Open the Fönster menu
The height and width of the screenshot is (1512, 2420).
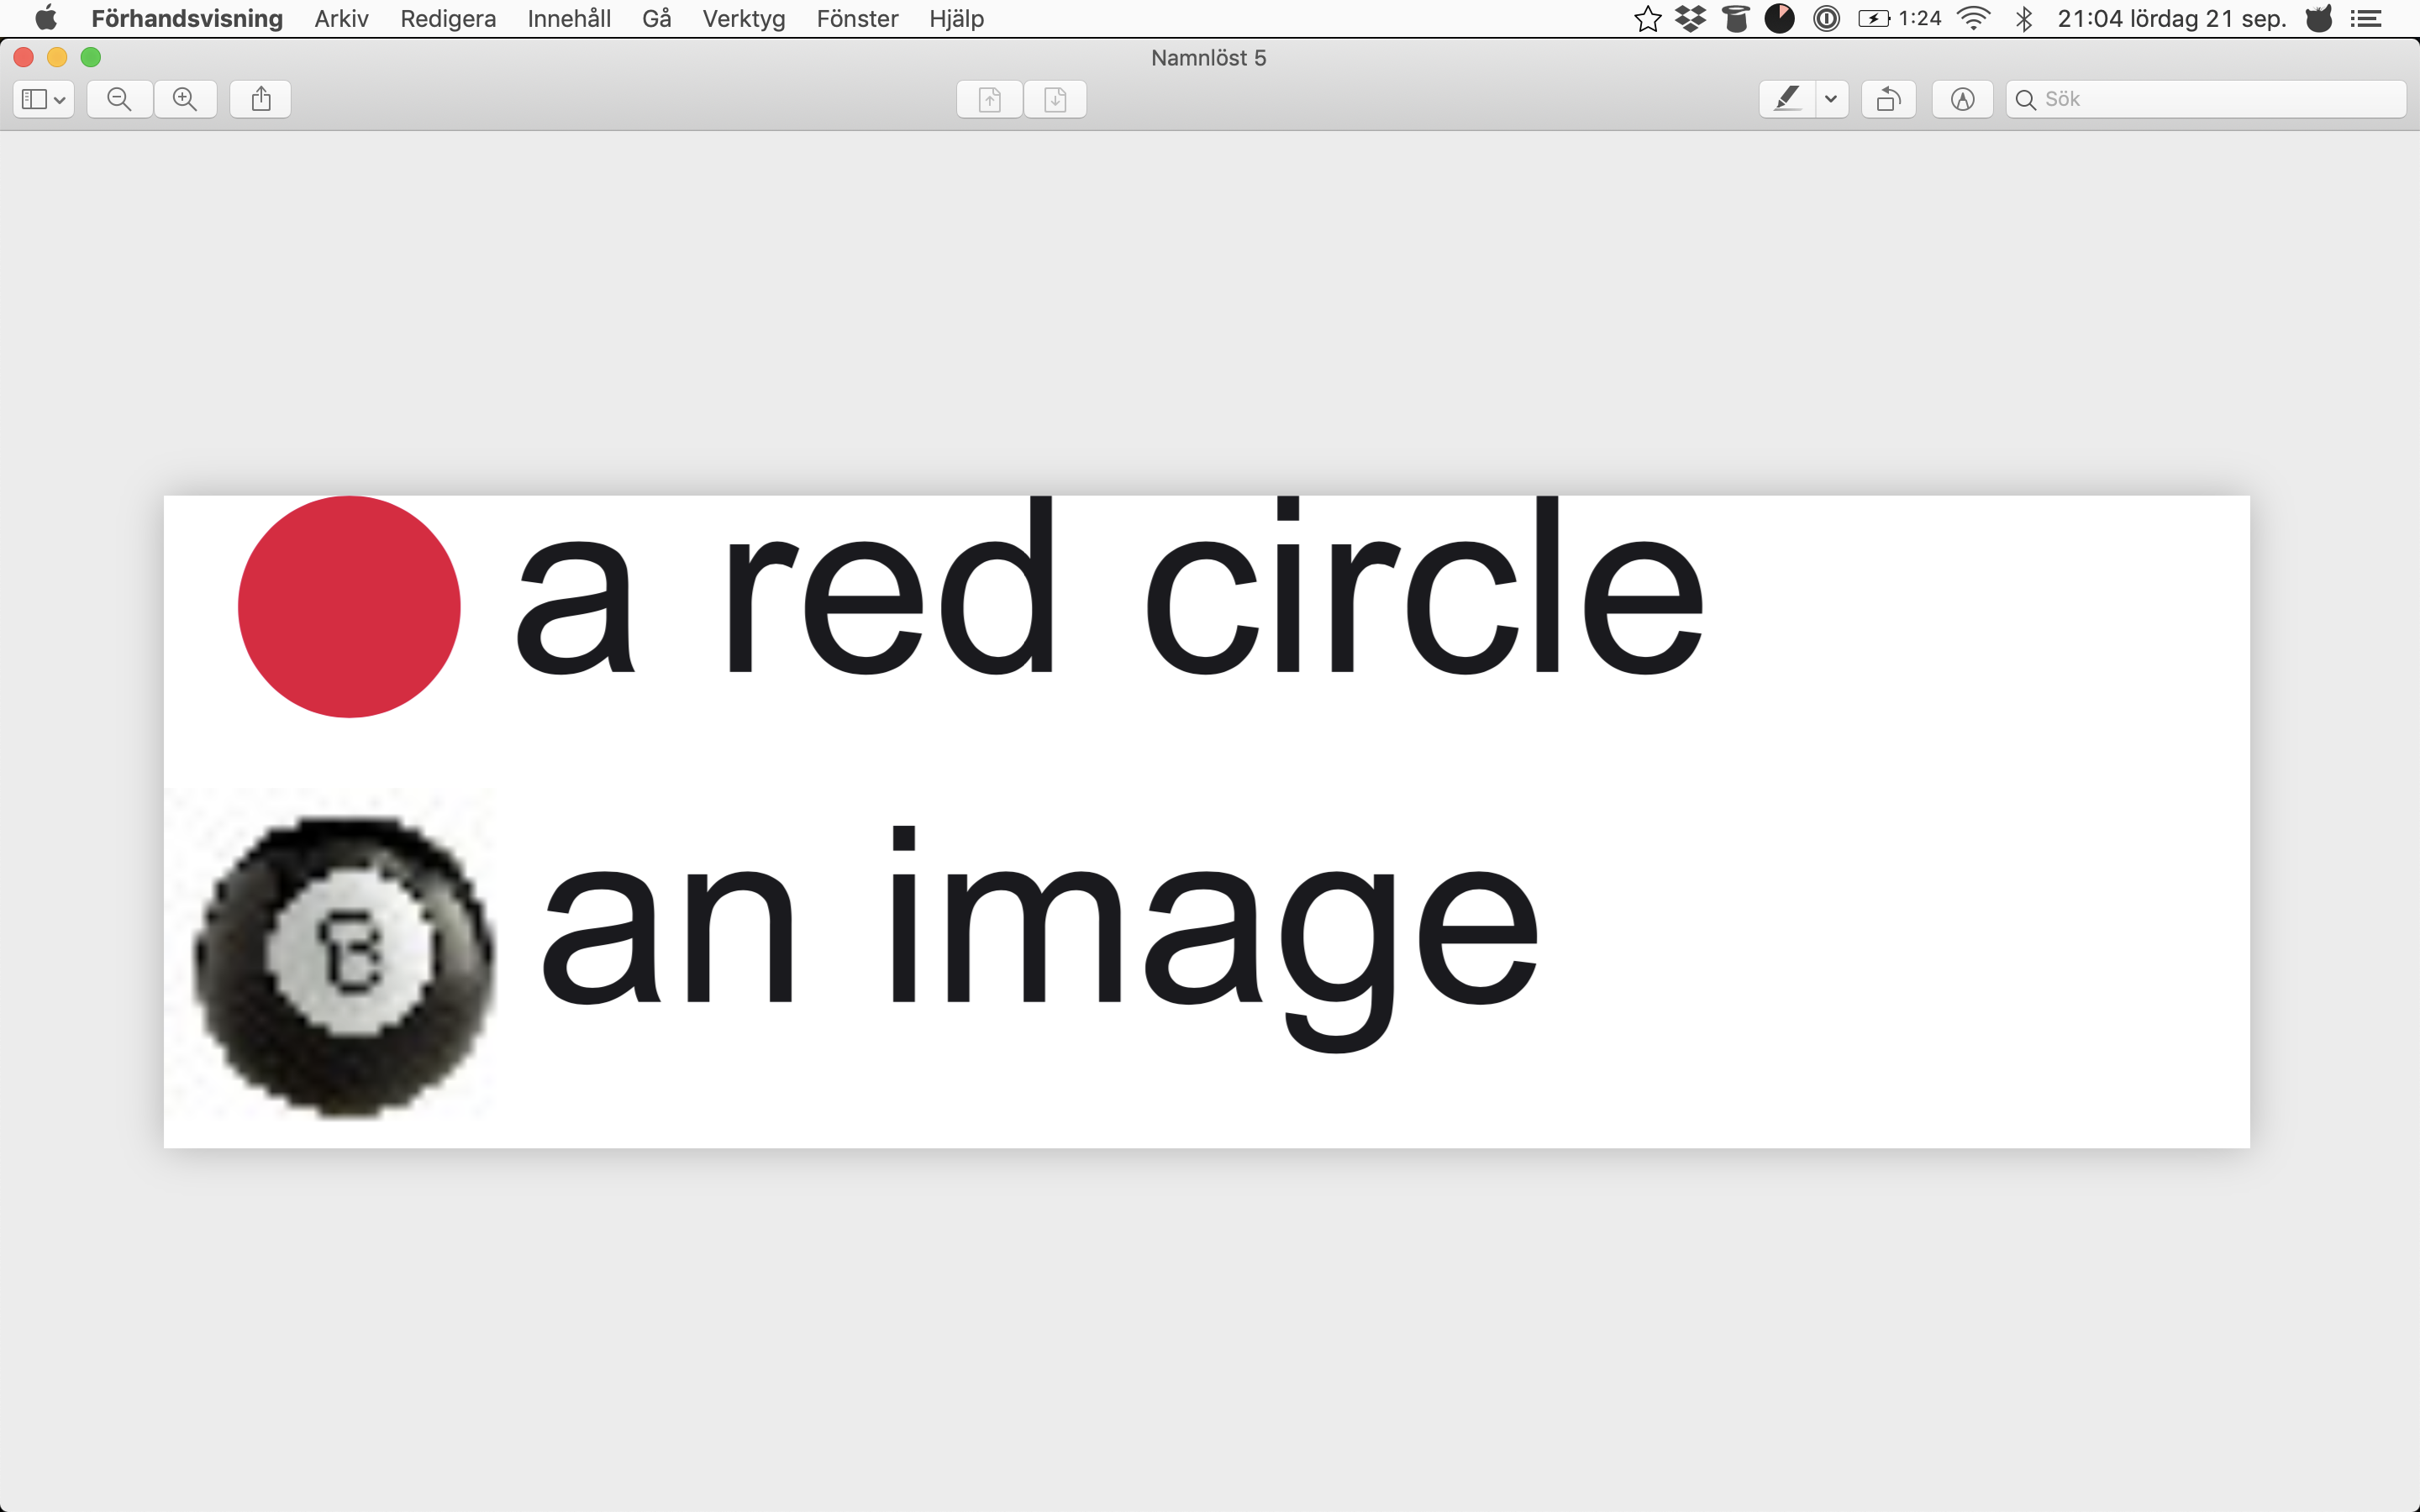(857, 18)
